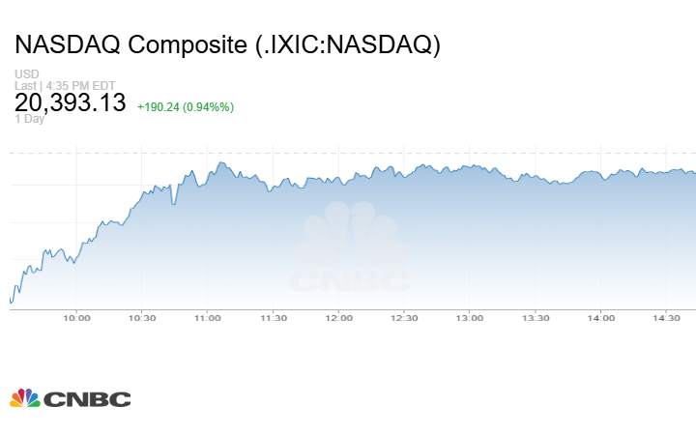Screen dimensions: 696x435
Task: Click the USD currency label
Action: pos(25,74)
